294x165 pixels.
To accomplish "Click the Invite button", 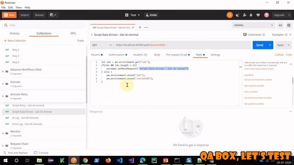I will tap(151, 15).
